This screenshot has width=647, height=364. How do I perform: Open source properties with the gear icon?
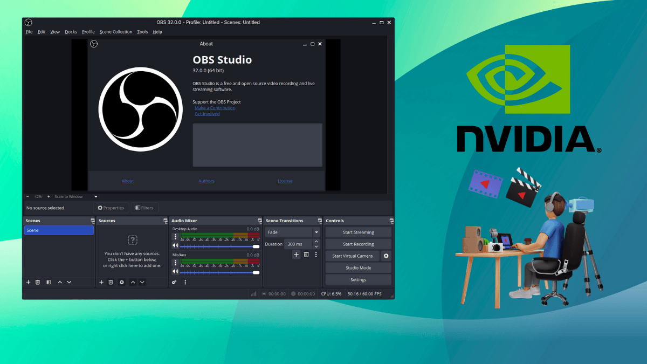[122, 282]
